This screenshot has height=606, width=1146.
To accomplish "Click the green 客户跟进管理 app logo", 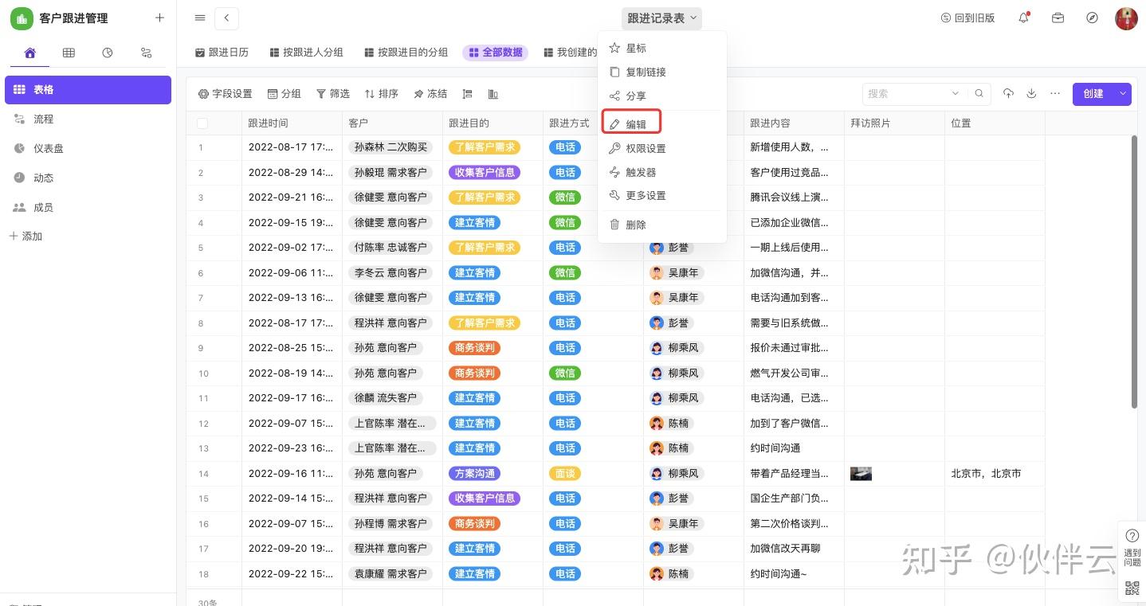I will 22,18.
